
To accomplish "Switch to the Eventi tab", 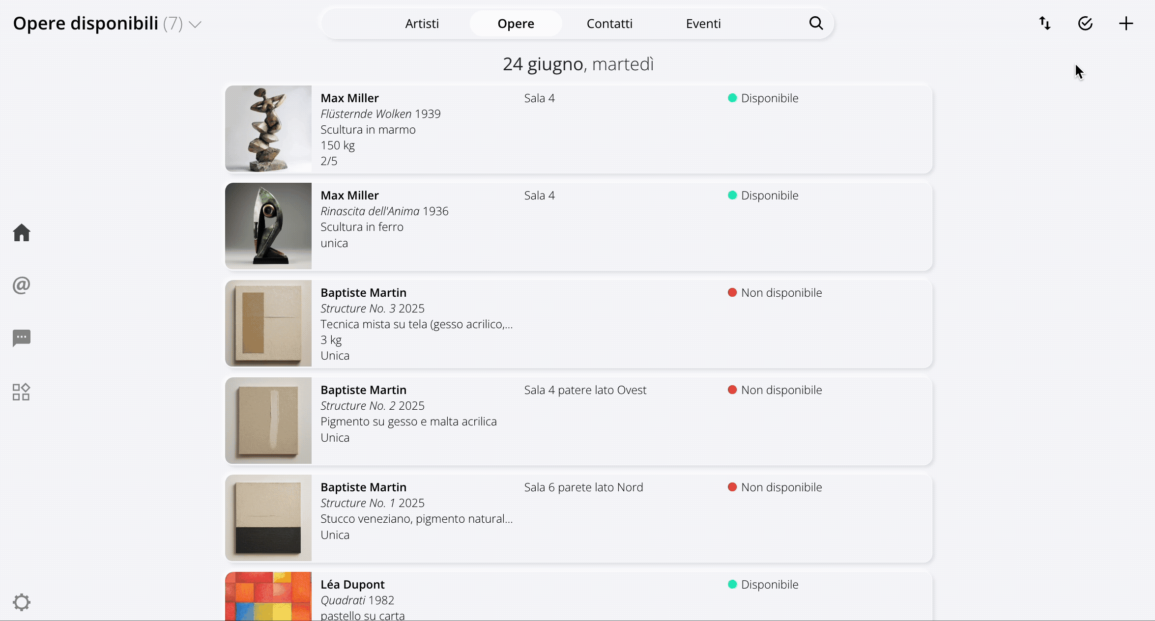I will [x=703, y=23].
